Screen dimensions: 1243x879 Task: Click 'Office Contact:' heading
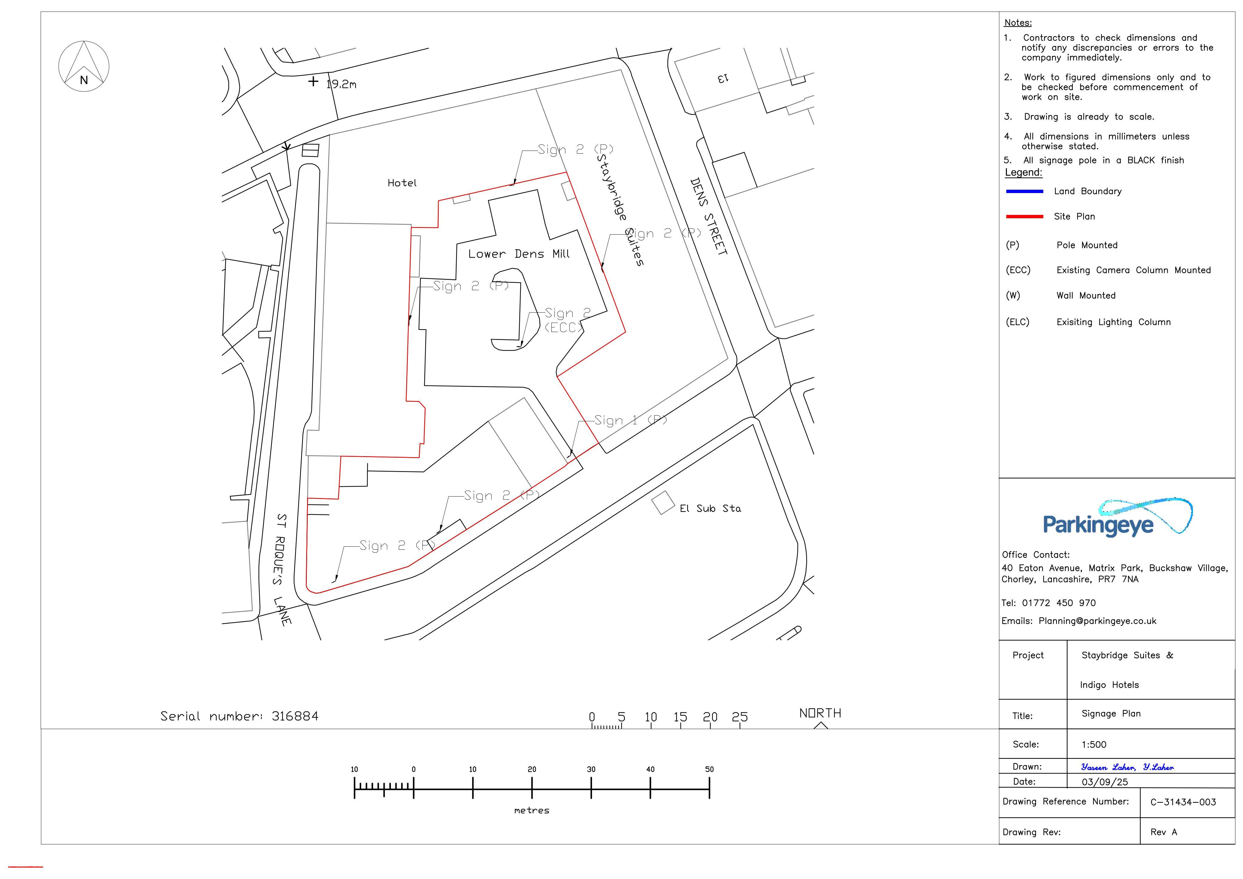1036,555
